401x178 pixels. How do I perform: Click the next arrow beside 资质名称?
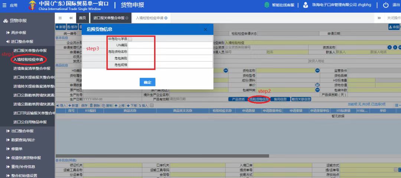point(395,47)
